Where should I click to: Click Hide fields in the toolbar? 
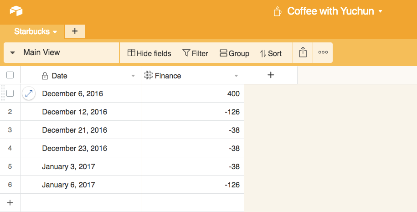click(149, 53)
